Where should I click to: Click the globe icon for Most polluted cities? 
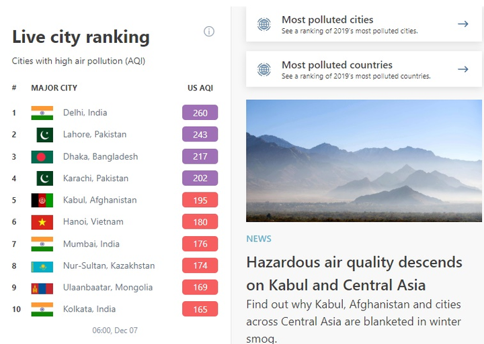[x=264, y=24]
